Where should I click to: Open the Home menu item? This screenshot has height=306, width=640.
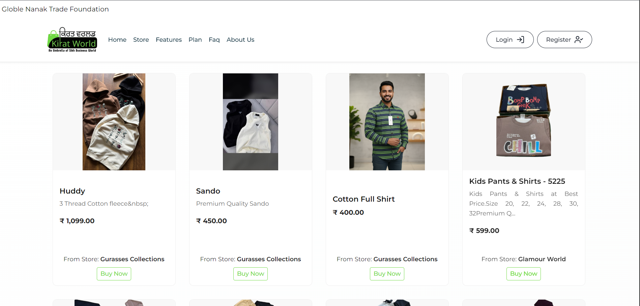[x=117, y=40]
